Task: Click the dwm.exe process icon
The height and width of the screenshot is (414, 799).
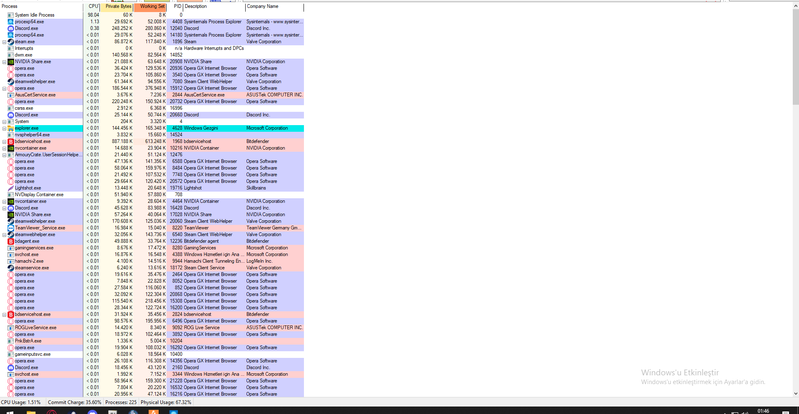Action: pyautogui.click(x=11, y=55)
